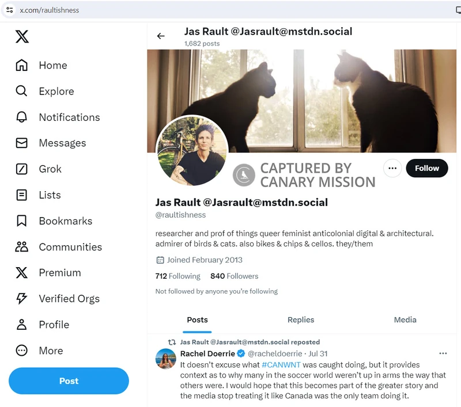The image size is (461, 407).
Task: Click the blue Post button
Action: click(69, 381)
